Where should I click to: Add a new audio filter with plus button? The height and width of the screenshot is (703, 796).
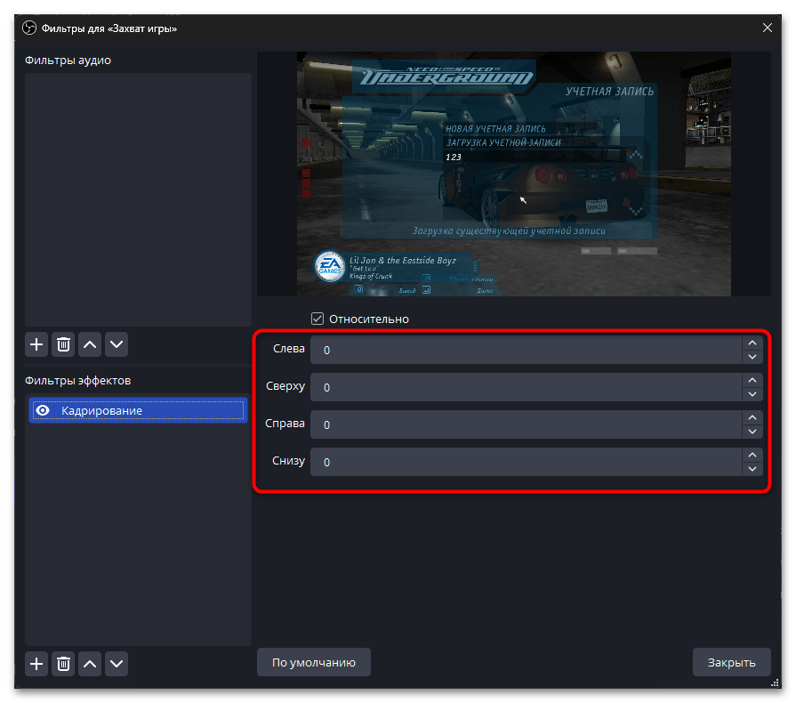pos(36,345)
